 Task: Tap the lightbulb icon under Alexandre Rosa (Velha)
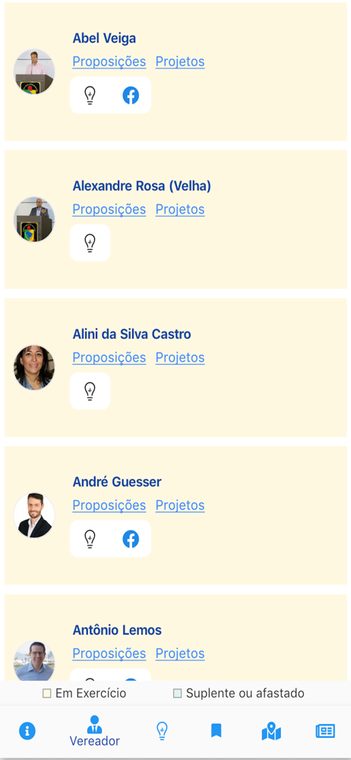[90, 243]
